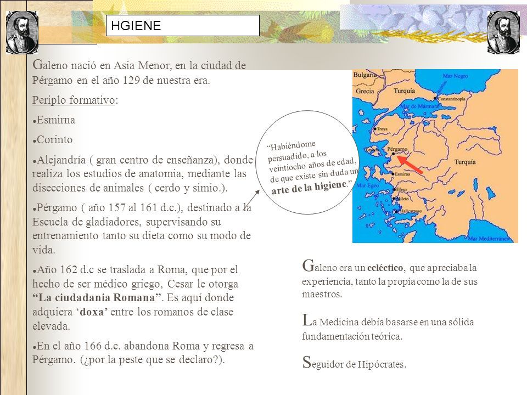527x395 pixels.
Task: Click the 'Seguidor de Hipócrates' line
Action: click(354, 363)
